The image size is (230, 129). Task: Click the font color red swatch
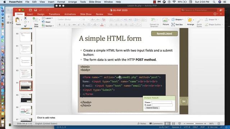click(102, 25)
